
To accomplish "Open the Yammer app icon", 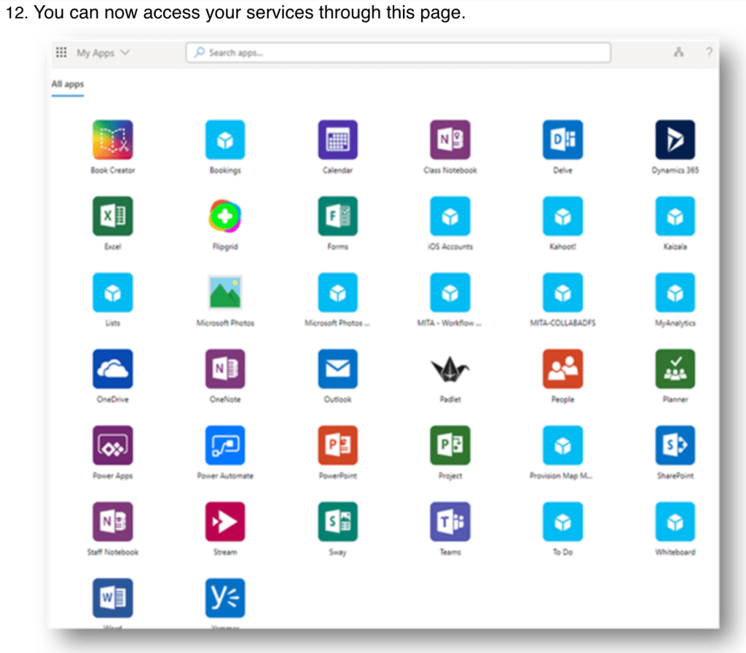I will 225,598.
